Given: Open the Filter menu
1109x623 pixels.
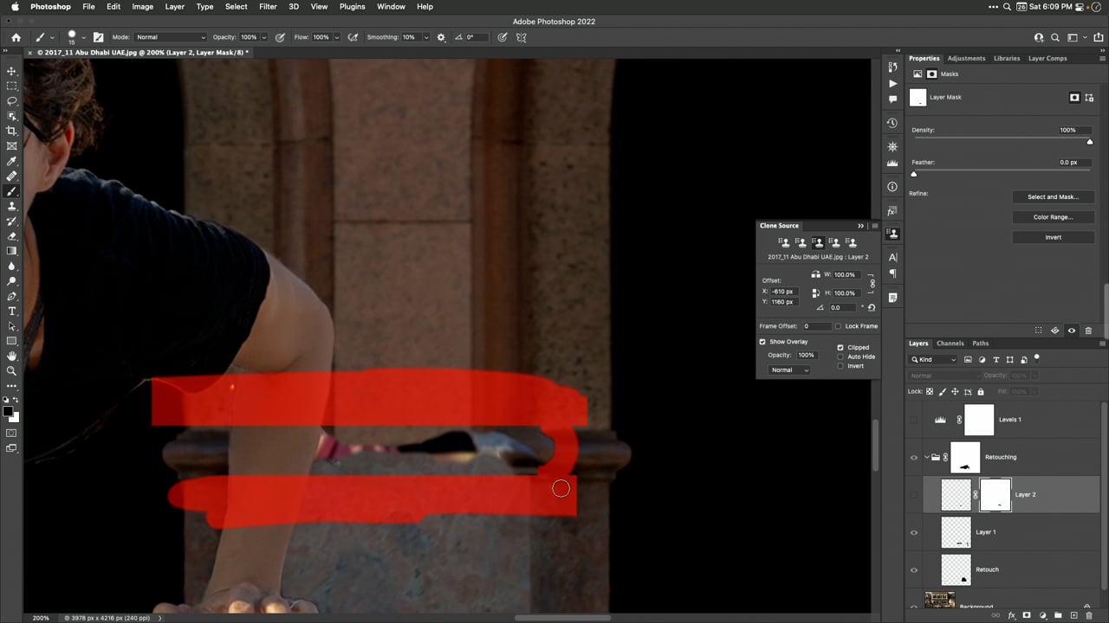Looking at the screenshot, I should (x=268, y=6).
